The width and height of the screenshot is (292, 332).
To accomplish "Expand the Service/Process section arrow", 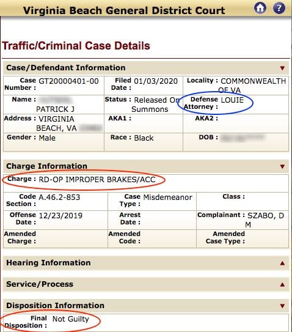I will click(x=282, y=284).
